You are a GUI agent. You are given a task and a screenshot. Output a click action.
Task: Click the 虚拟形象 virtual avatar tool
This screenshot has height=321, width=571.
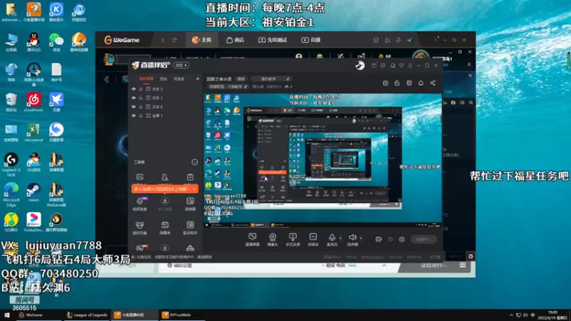pyautogui.click(x=139, y=227)
